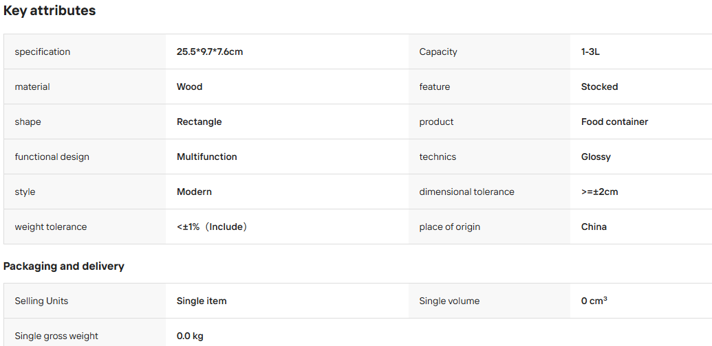Click the Packaging and delivery heading
Viewport: 712px width, 346px height.
63,266
